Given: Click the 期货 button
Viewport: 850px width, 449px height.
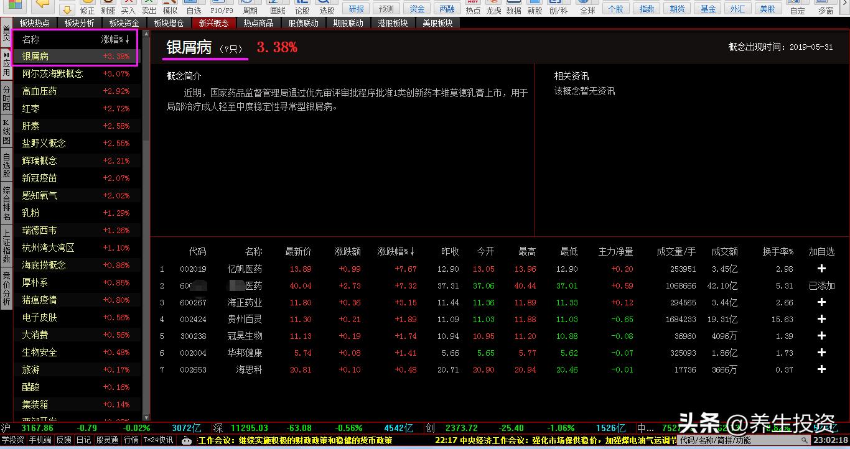Looking at the screenshot, I should point(678,9).
